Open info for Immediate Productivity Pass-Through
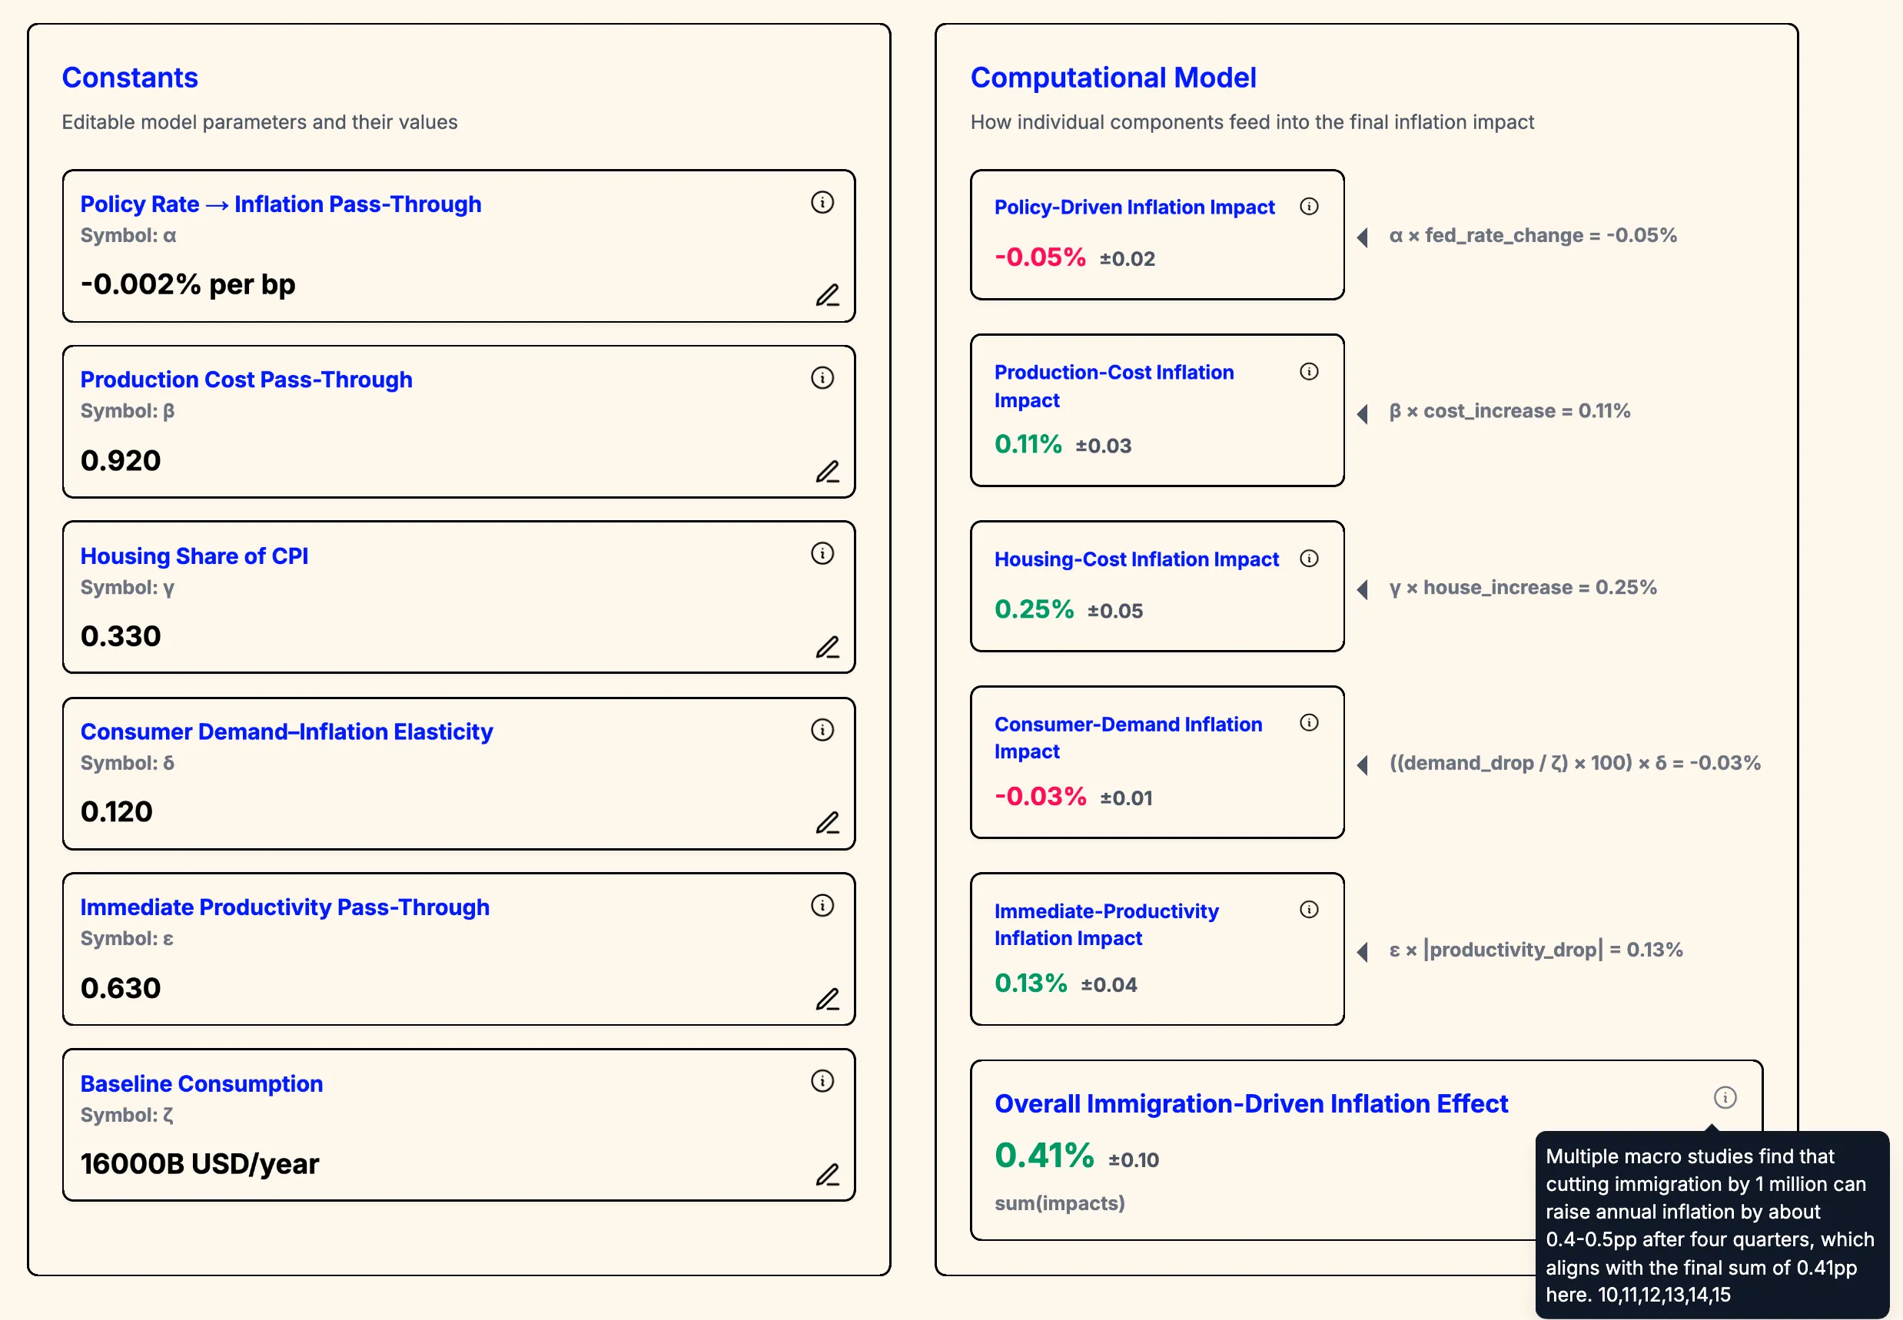Image resolution: width=1903 pixels, height=1320 pixels. (822, 906)
